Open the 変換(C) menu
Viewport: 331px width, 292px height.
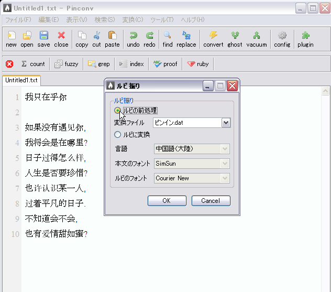point(133,19)
